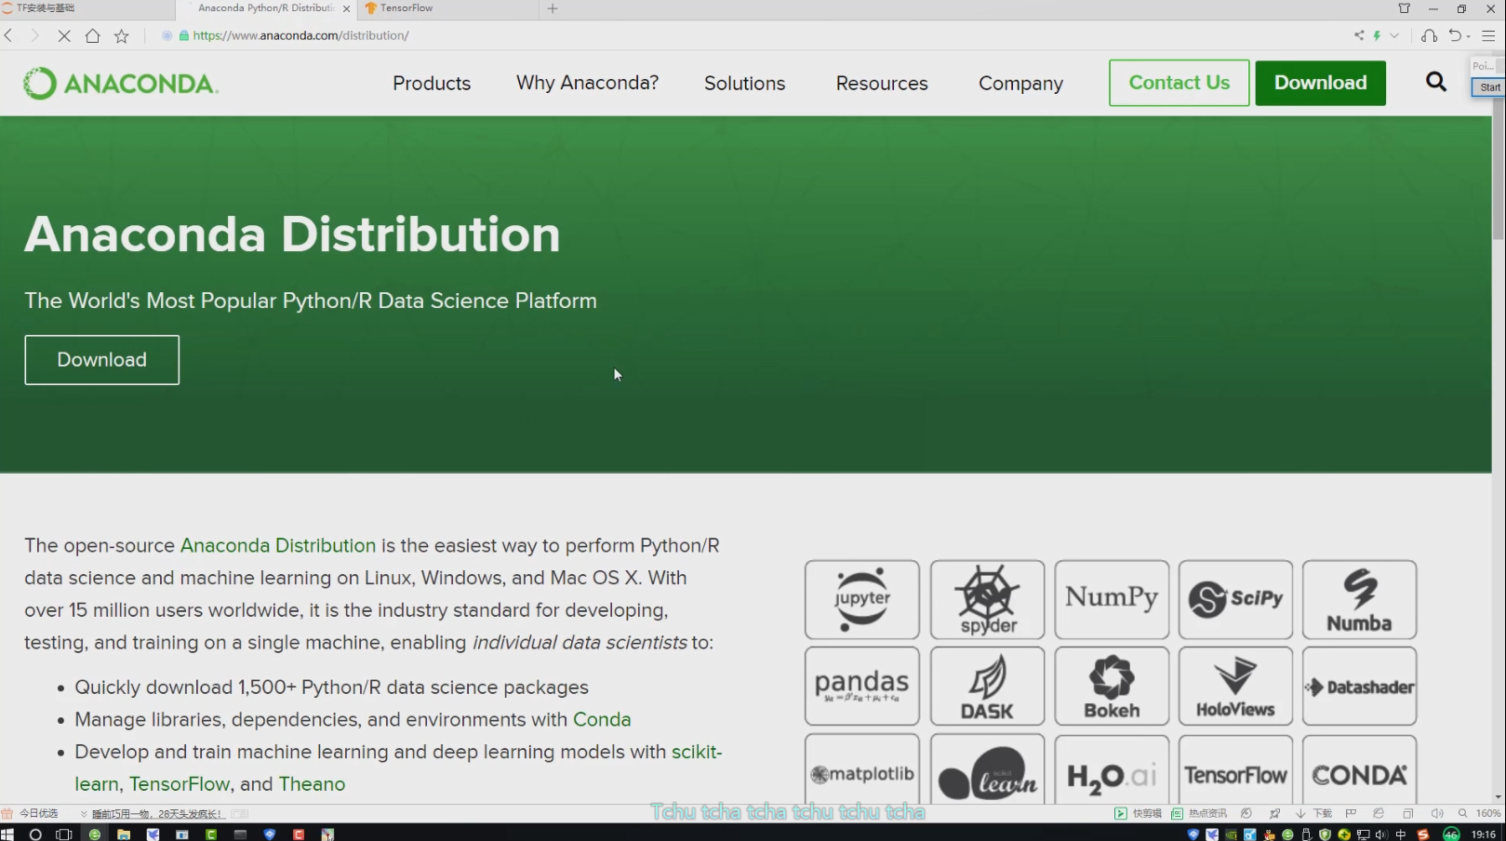Click the NumPy logo tile
This screenshot has height=841, width=1506.
pyautogui.click(x=1112, y=600)
